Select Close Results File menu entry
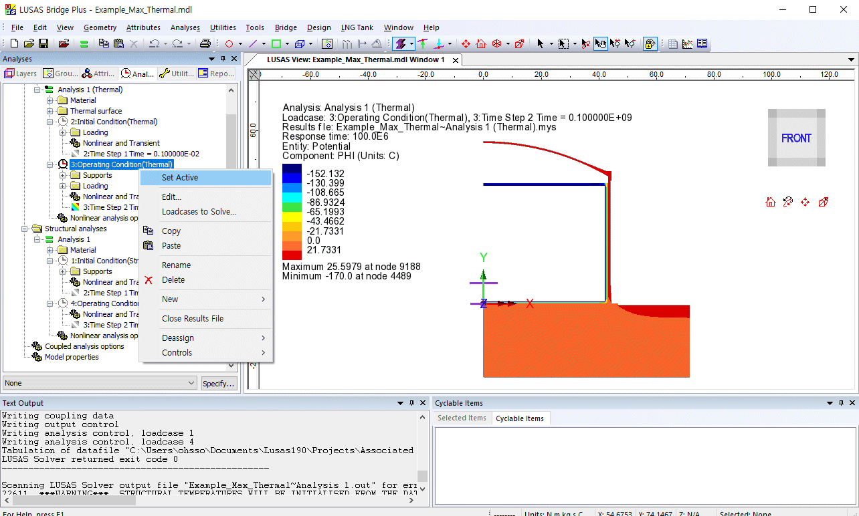 pos(193,319)
